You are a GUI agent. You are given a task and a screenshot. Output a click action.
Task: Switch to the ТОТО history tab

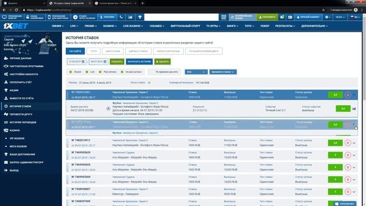pos(93,51)
